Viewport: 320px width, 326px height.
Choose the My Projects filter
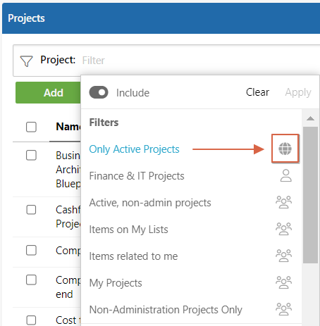tap(116, 283)
